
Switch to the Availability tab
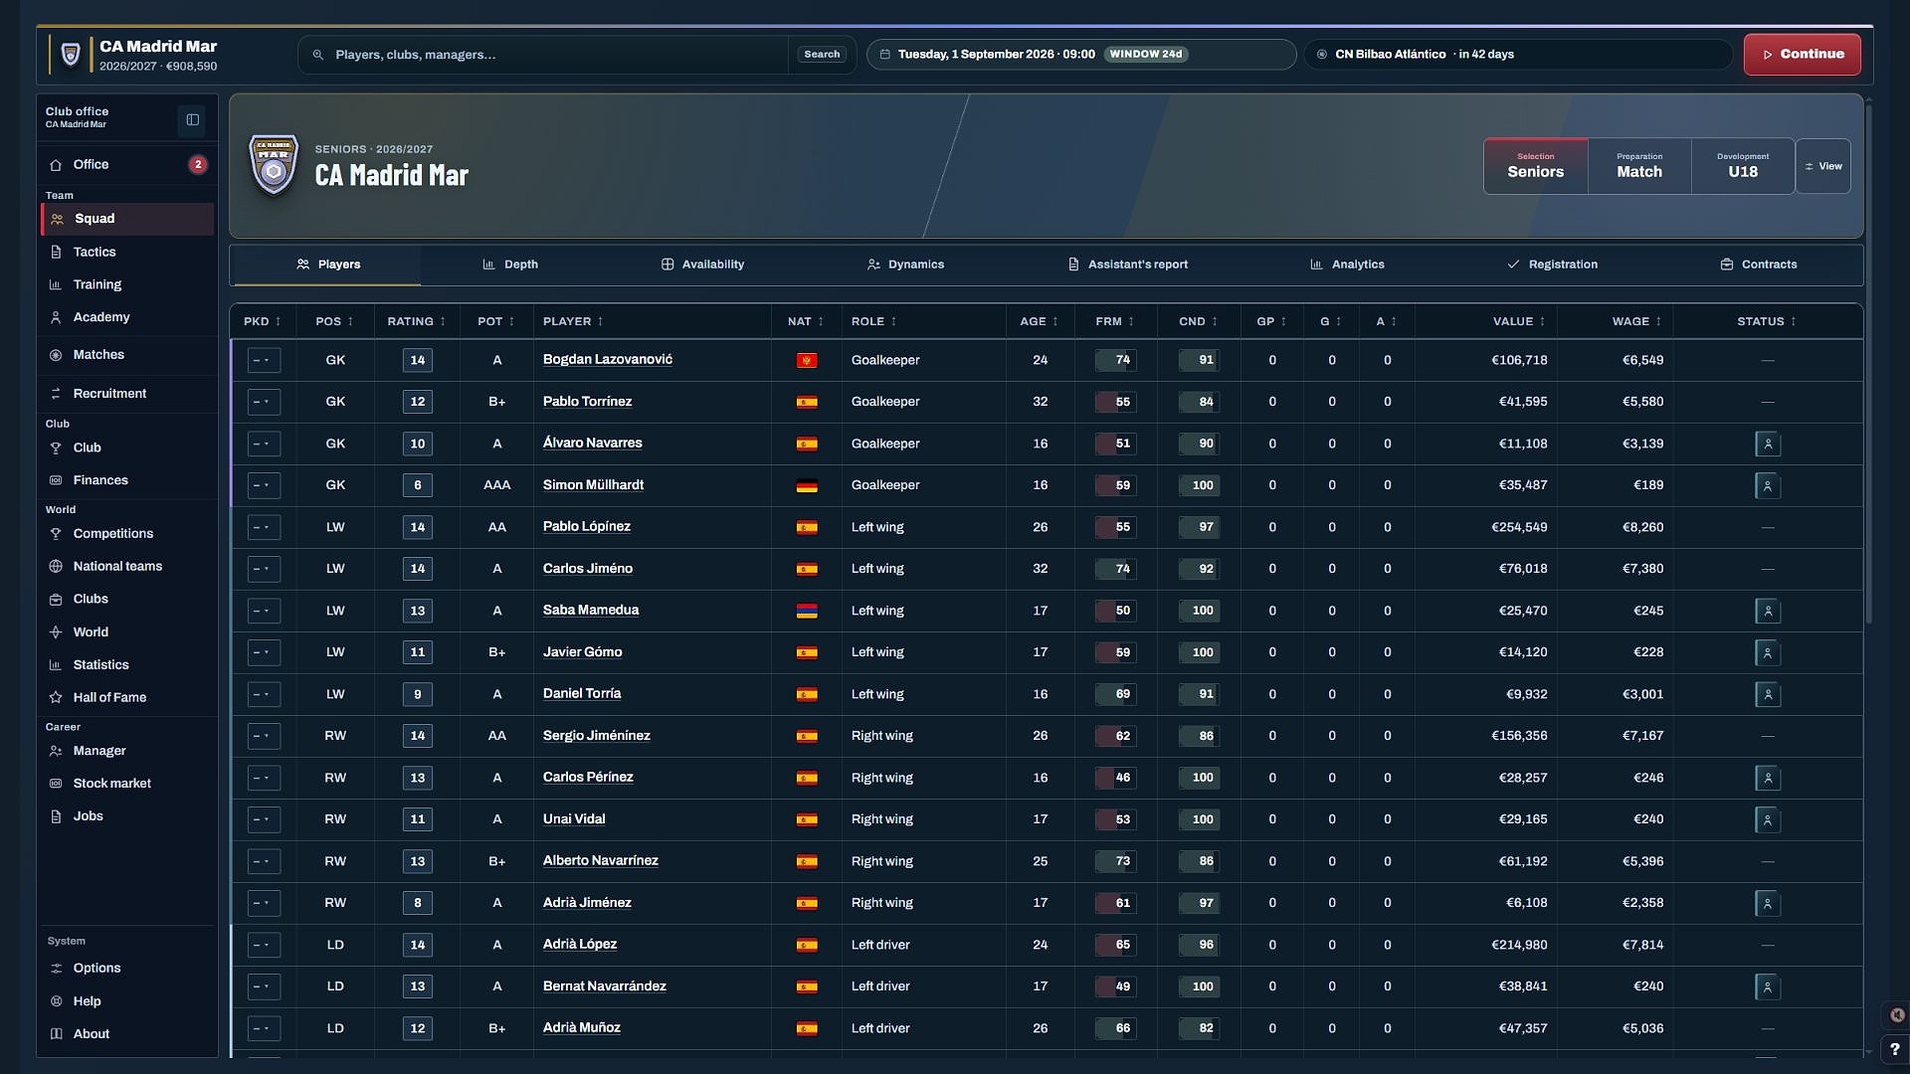[702, 265]
